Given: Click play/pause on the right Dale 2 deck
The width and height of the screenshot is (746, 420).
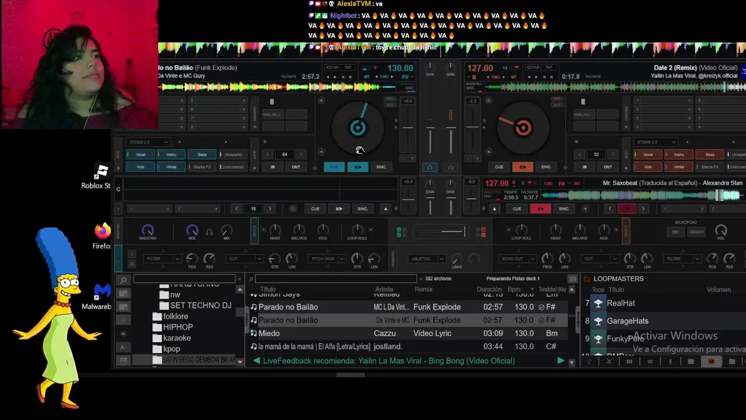Looking at the screenshot, I should pos(523,167).
